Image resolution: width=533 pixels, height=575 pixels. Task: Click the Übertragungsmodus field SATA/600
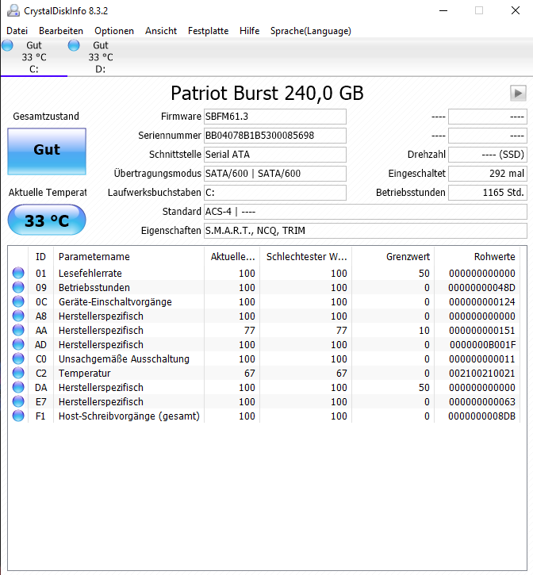click(275, 174)
